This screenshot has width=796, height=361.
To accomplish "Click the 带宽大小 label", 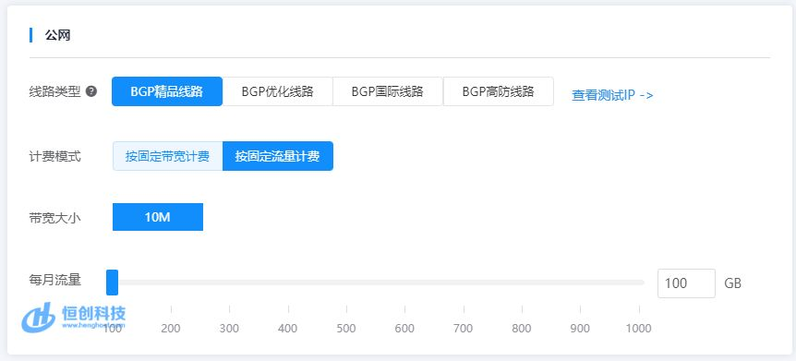I will [x=54, y=218].
